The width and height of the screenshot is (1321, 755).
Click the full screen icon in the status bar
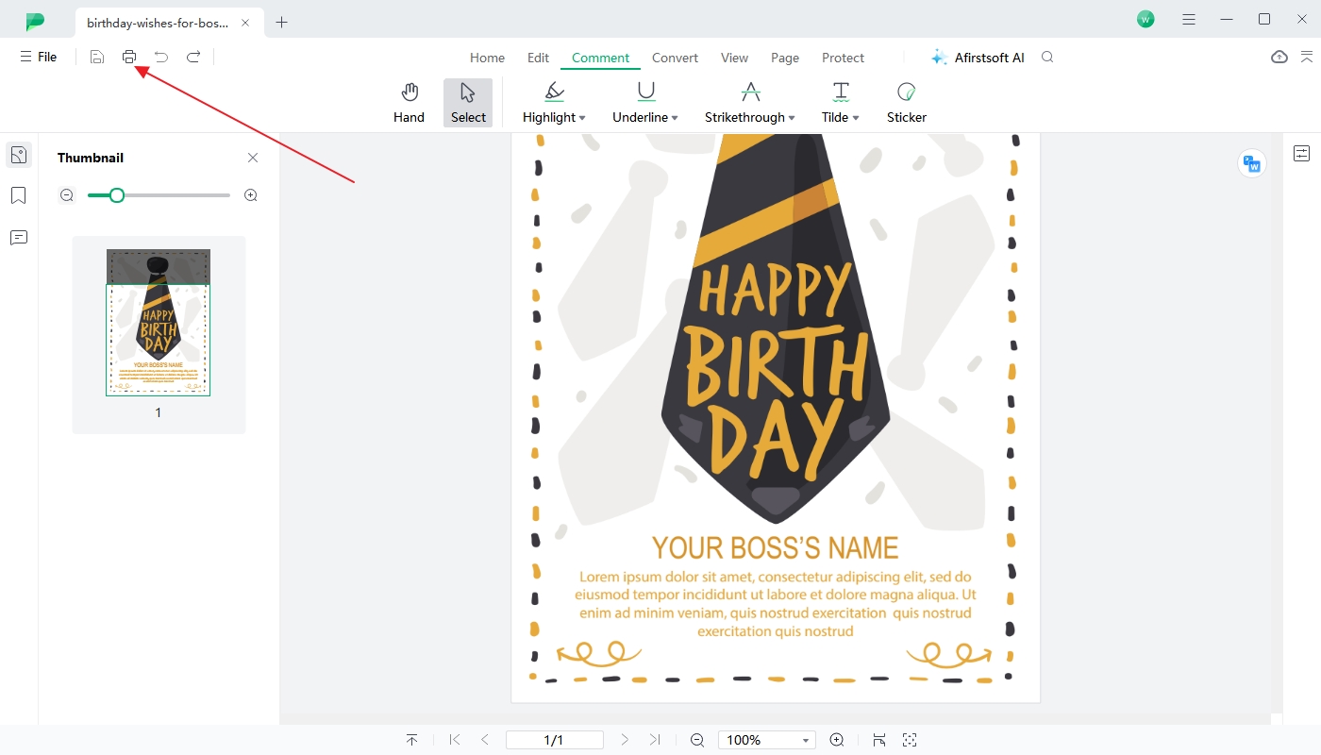coord(910,740)
